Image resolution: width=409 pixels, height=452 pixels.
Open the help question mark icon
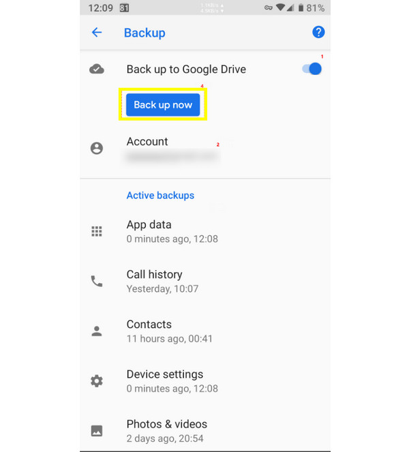coord(318,32)
